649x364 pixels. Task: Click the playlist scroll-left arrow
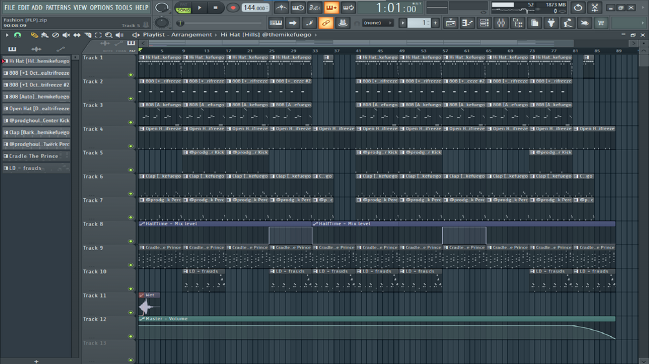point(143,43)
